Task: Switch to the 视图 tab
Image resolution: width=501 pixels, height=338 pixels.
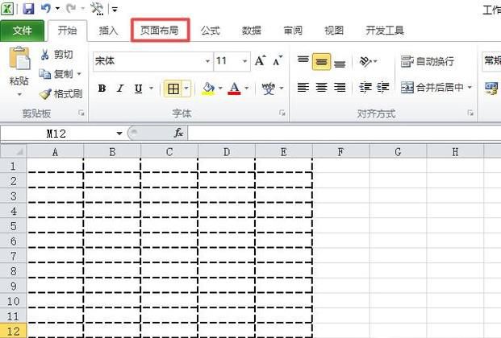Action: (334, 31)
